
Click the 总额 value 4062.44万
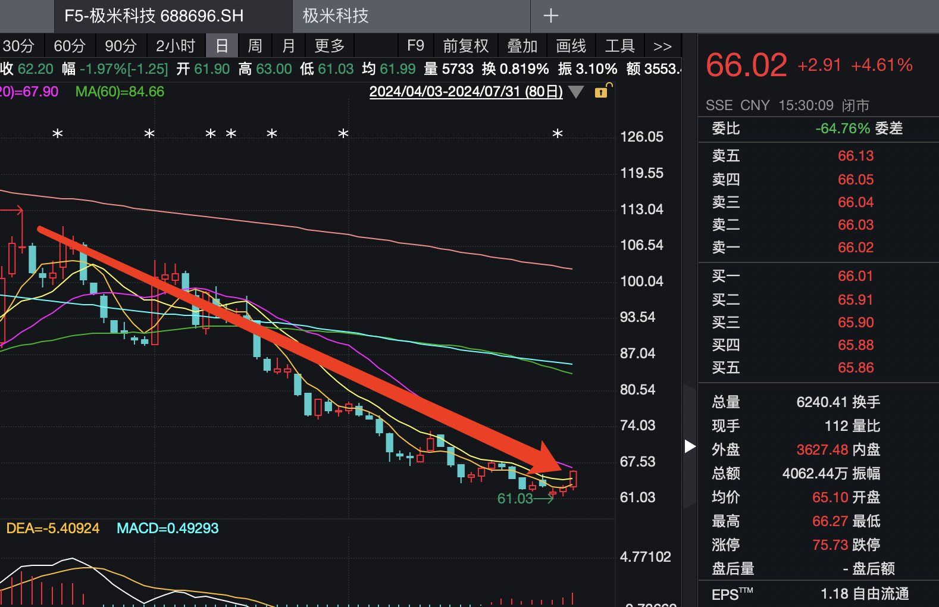[815, 474]
